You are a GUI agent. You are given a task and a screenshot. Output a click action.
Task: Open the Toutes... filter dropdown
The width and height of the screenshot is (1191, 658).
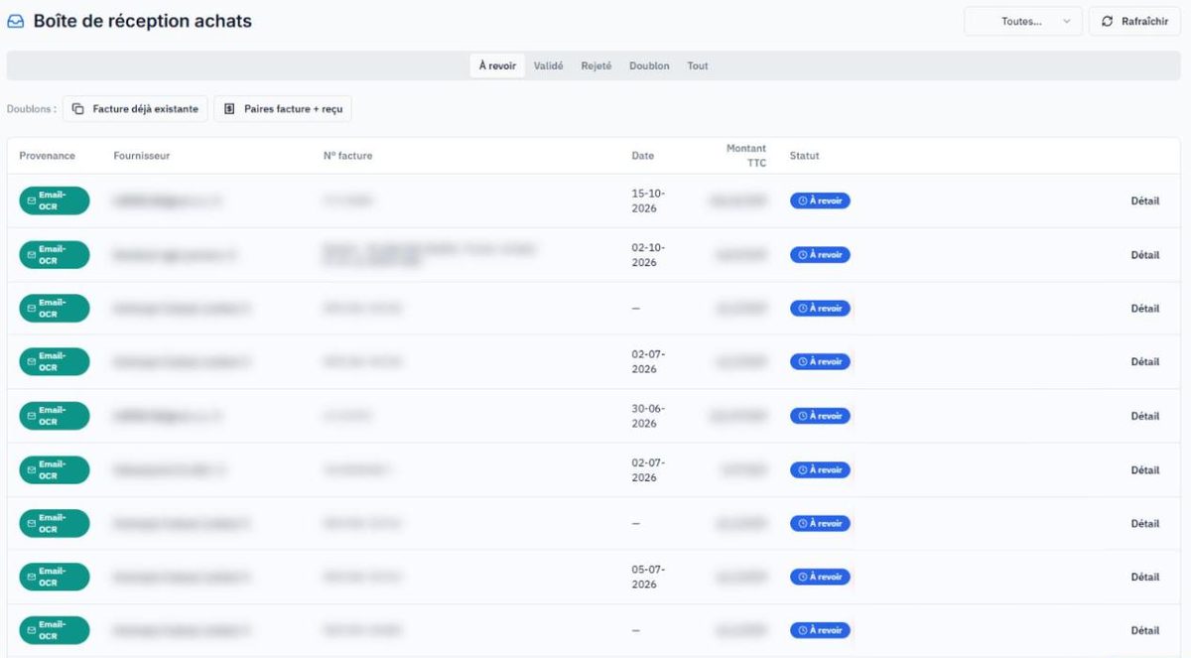click(x=1023, y=21)
